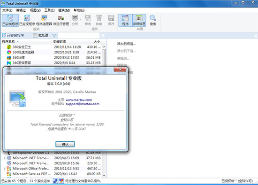This screenshot has height=185, width=258.
Task: Select the Microsoft Office Profe... icon
Action: pos(9,169)
